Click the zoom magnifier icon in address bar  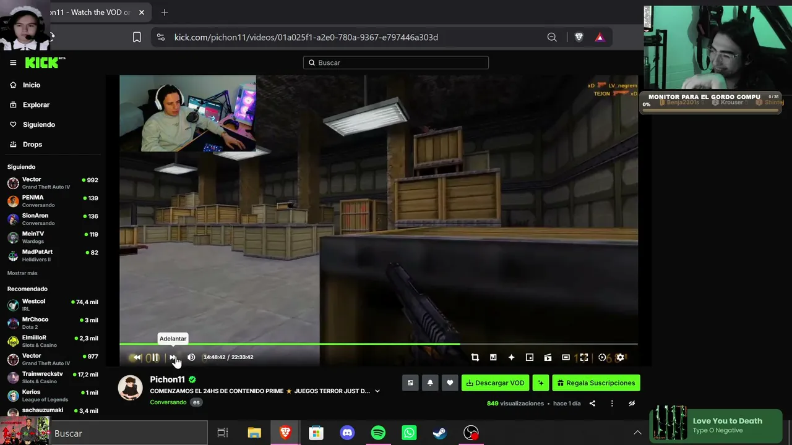552,38
